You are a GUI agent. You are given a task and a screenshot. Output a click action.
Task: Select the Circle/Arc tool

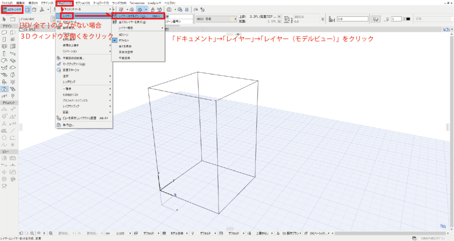(4, 138)
